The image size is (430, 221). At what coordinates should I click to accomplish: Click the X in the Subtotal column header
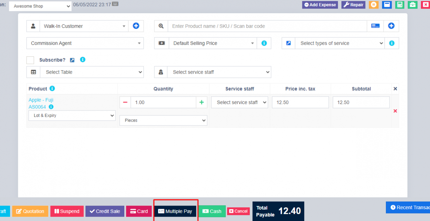point(395,89)
